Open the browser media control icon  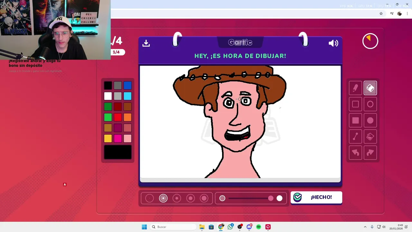[392, 14]
